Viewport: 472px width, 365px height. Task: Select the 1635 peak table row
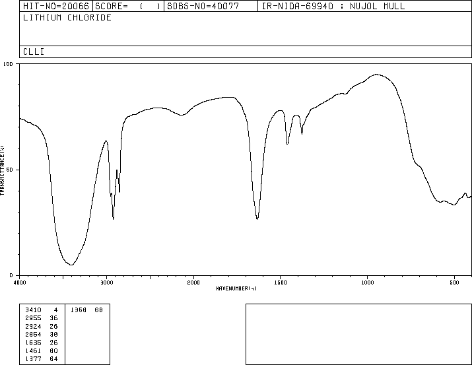point(42,343)
